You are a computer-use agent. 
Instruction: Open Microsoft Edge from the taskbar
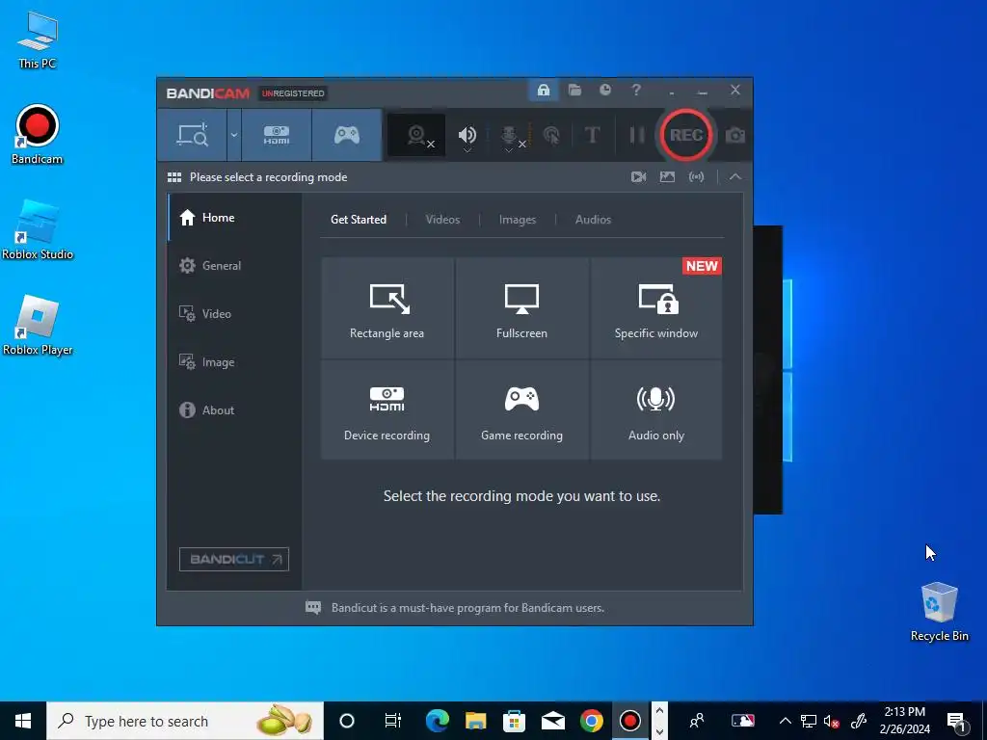click(437, 721)
